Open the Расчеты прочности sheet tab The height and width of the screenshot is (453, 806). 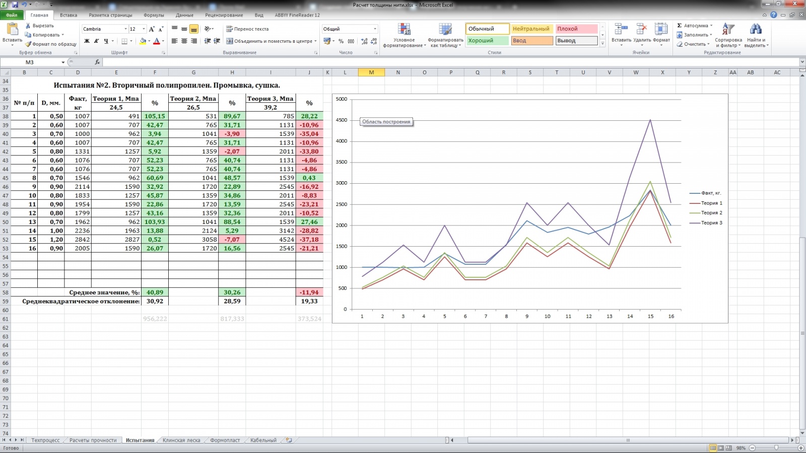[x=93, y=440]
